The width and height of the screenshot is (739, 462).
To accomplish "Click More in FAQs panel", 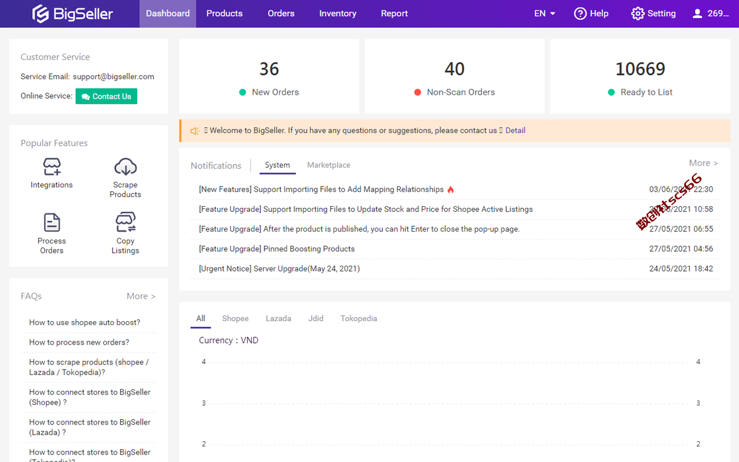I will coord(141,296).
